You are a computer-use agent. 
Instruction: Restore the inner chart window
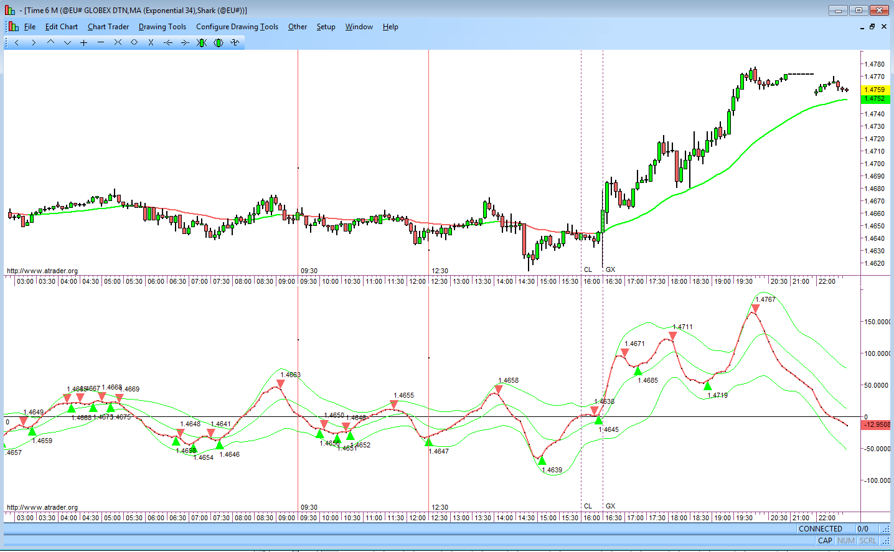872,27
